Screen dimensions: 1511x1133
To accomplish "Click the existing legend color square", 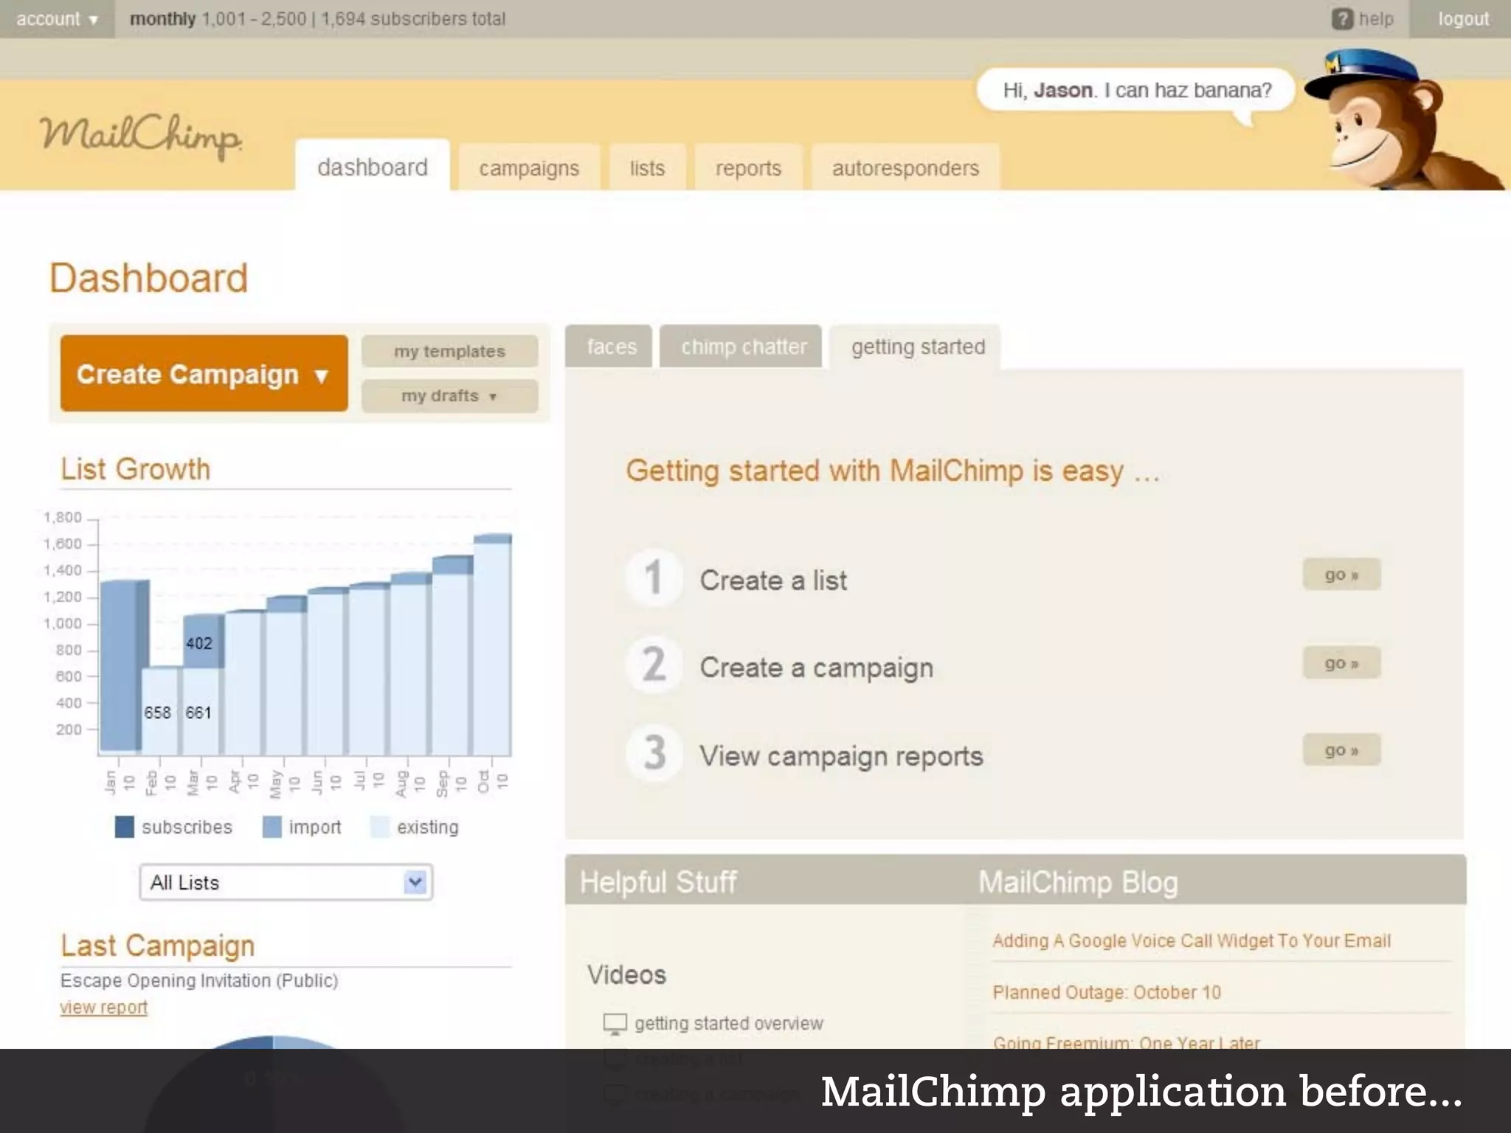I will pyautogui.click(x=380, y=827).
